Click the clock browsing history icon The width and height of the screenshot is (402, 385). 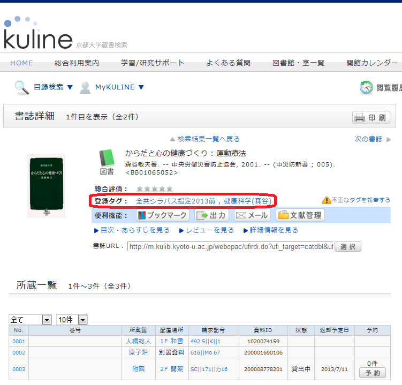pyautogui.click(x=366, y=88)
